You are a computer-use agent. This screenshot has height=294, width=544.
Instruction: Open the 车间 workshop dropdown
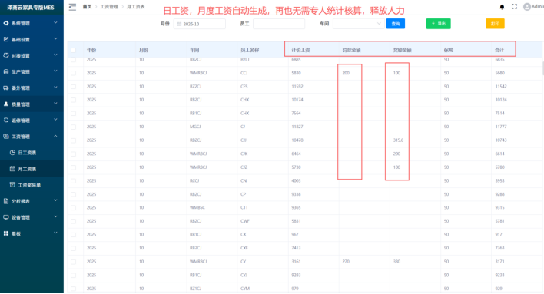pyautogui.click(x=358, y=24)
